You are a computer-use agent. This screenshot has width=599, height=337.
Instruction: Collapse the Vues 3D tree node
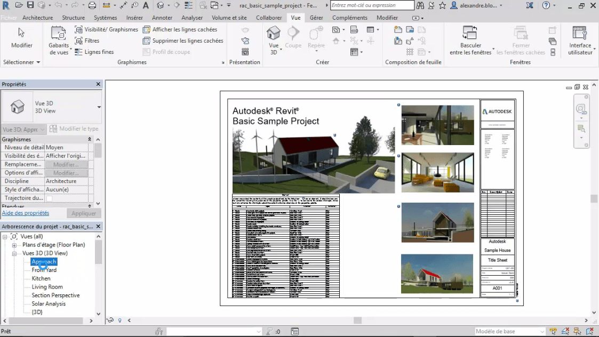[x=14, y=253]
